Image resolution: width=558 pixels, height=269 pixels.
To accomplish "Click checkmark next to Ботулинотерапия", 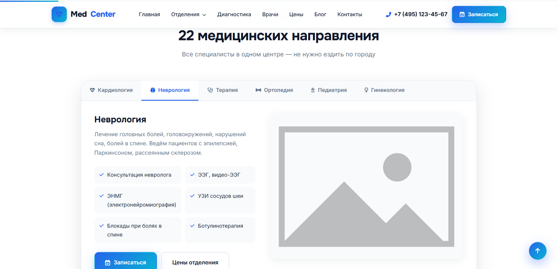I will pos(192,226).
